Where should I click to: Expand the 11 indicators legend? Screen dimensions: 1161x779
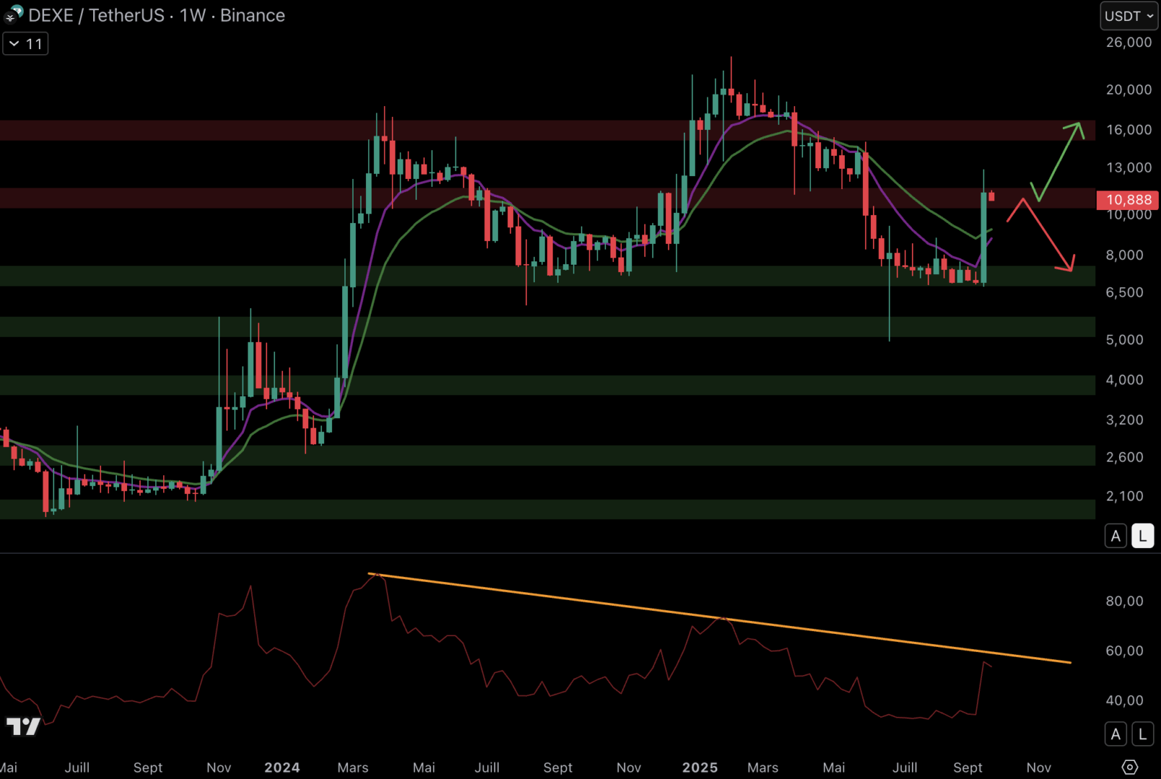[x=25, y=44]
